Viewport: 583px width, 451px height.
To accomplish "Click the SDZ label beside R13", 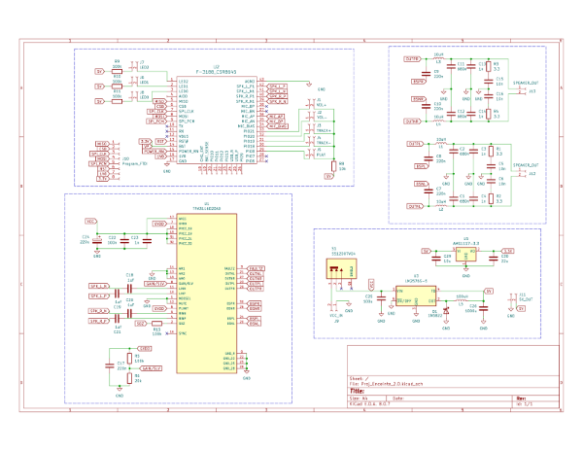I will [141, 324].
